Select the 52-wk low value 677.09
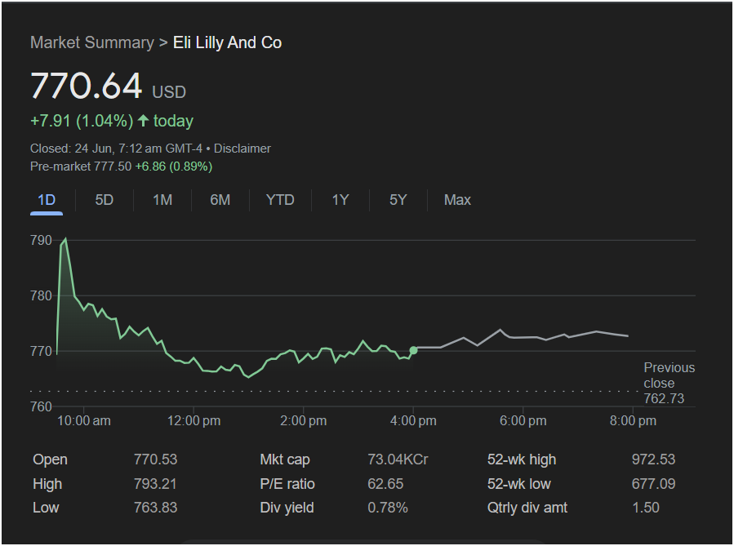The image size is (734, 546). pyautogui.click(x=653, y=484)
